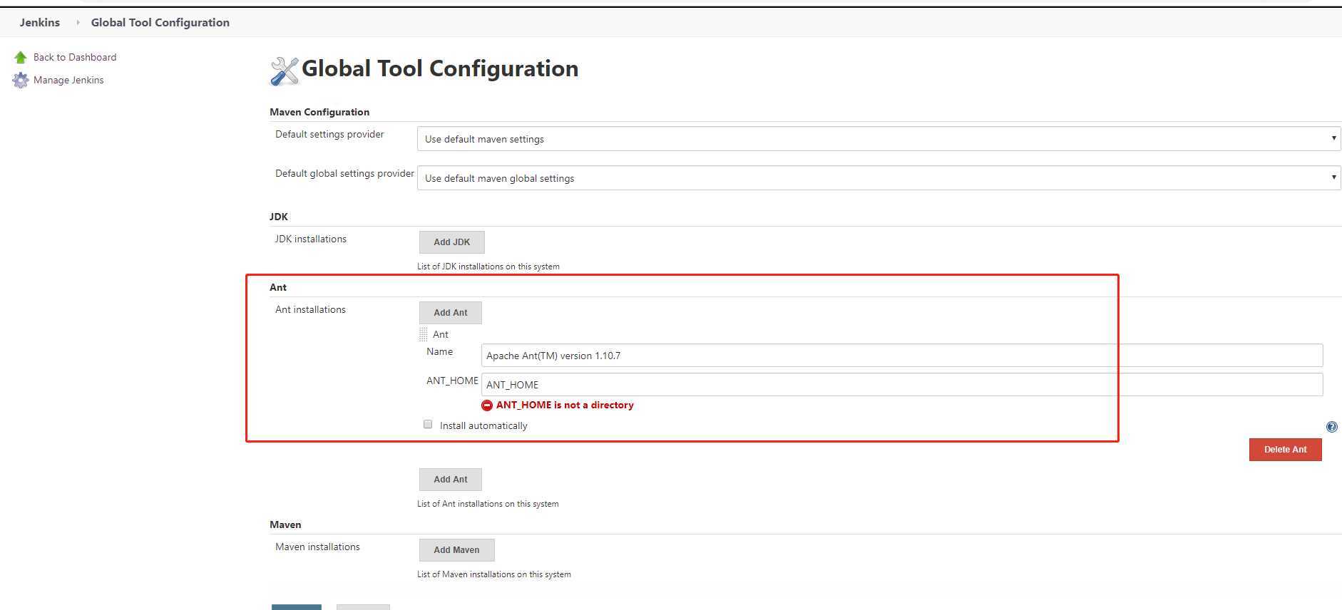The width and height of the screenshot is (1342, 610).
Task: Click the Add JDK button
Action: 452,242
